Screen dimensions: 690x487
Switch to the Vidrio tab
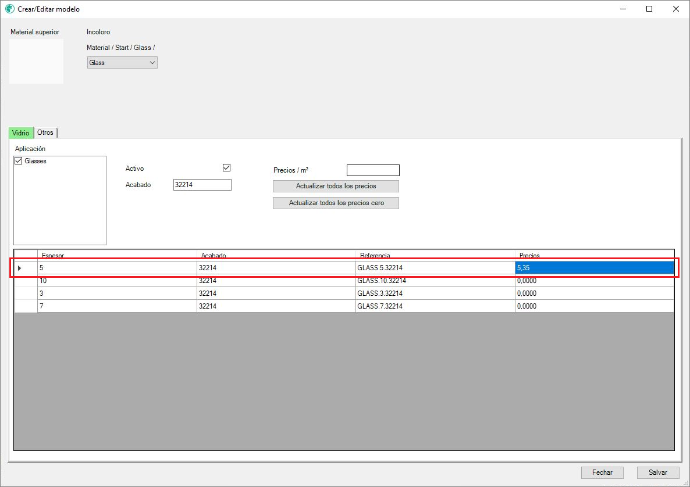pyautogui.click(x=20, y=133)
